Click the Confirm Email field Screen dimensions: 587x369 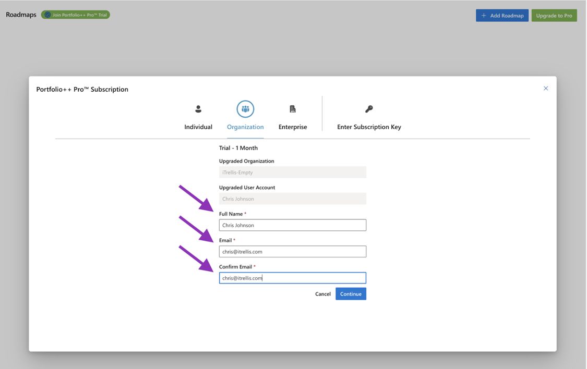(x=292, y=278)
